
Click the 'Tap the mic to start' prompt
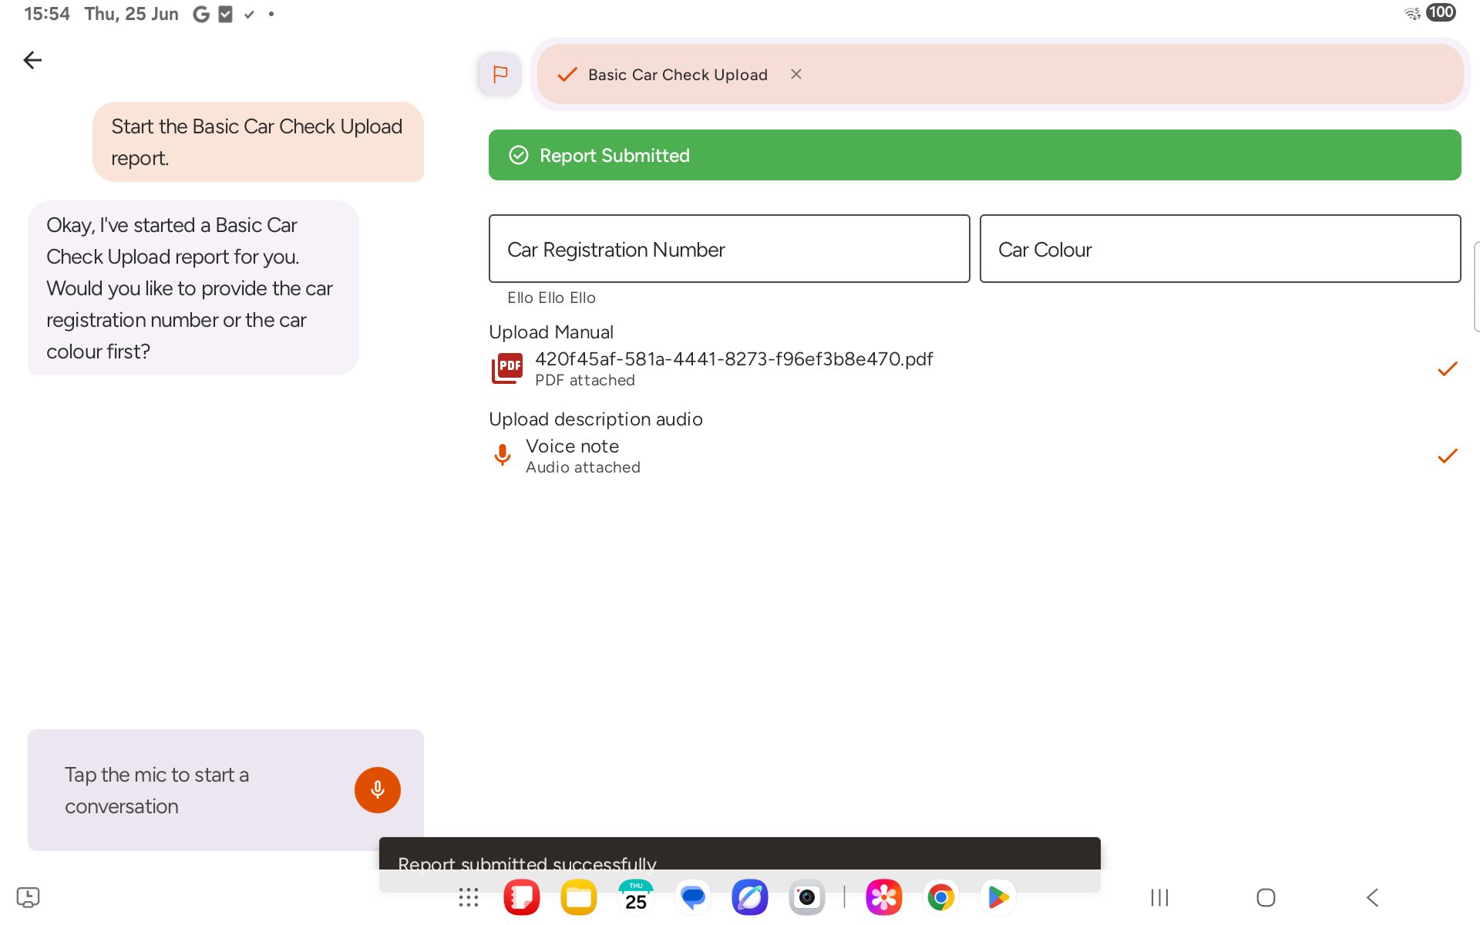156,790
